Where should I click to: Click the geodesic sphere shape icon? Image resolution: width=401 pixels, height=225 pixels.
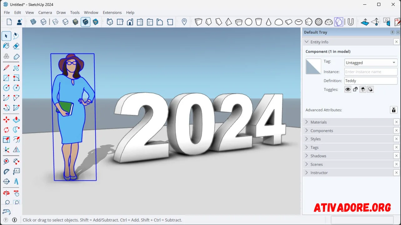(x=319, y=22)
